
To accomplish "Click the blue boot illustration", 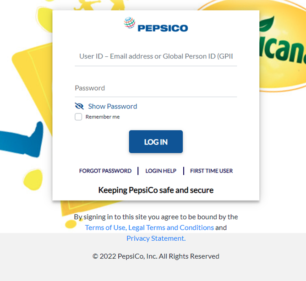I will (22, 140).
